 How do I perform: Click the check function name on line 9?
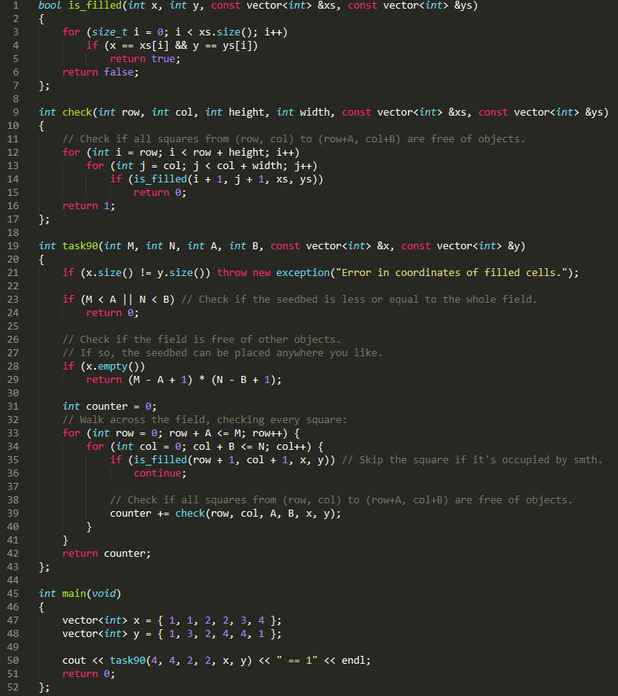pos(77,112)
